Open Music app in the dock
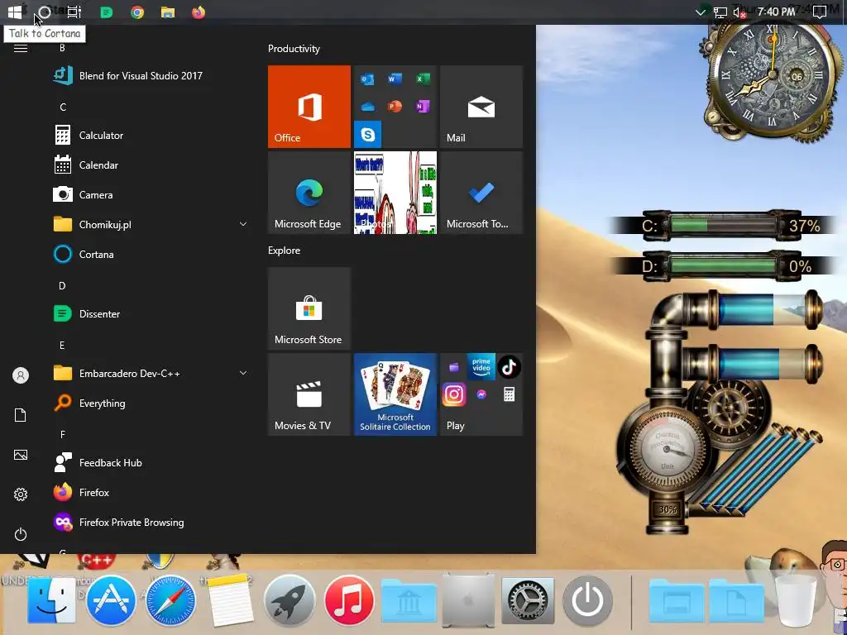This screenshot has height=635, width=847. tap(349, 600)
